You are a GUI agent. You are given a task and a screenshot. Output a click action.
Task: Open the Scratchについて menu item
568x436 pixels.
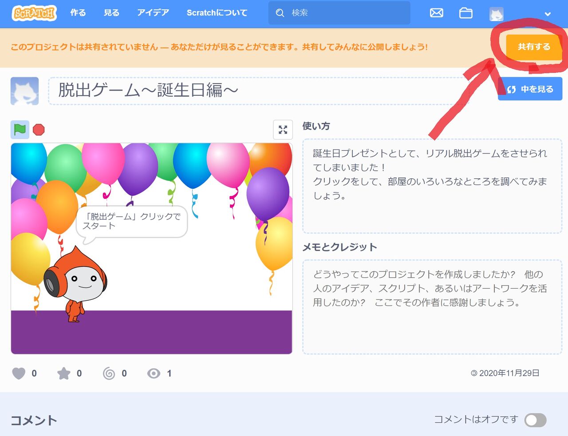pyautogui.click(x=217, y=13)
